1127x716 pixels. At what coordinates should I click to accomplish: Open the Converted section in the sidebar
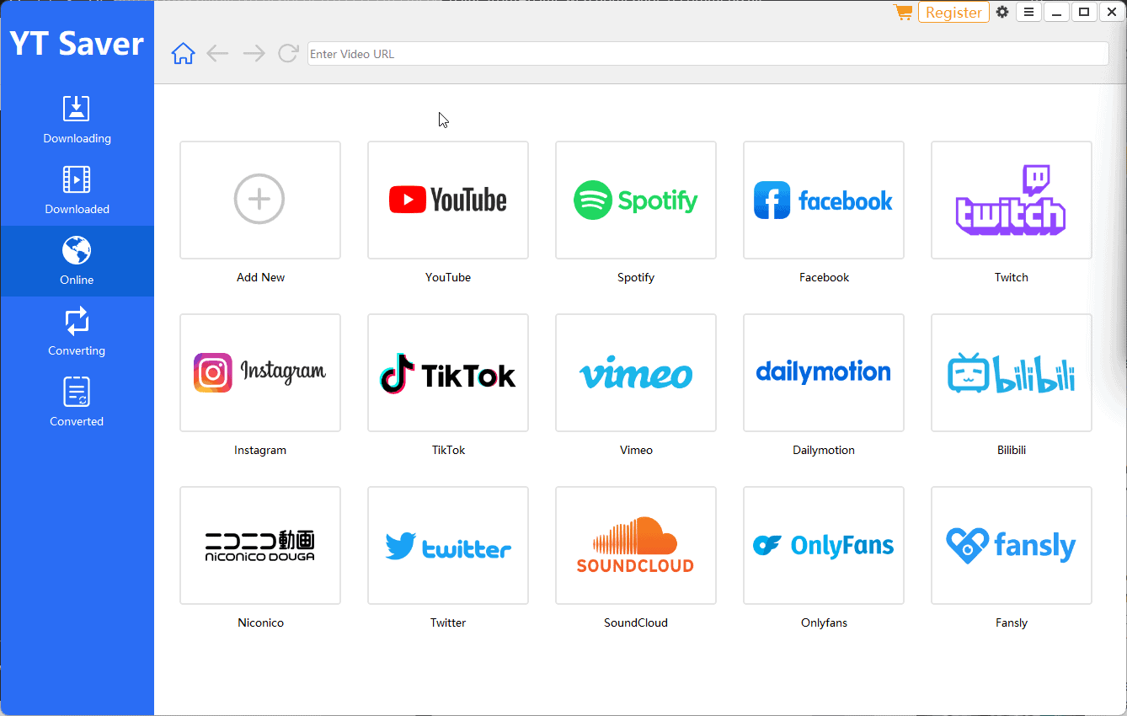coord(77,402)
